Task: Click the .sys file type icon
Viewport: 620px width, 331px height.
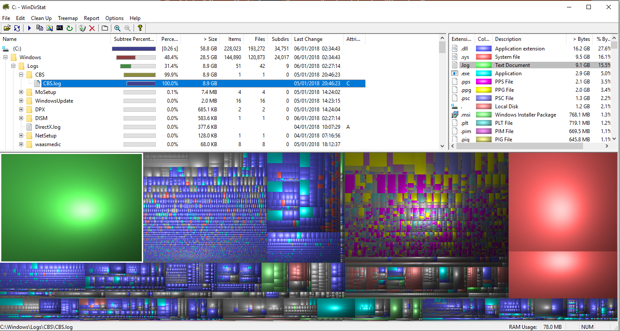Action: [x=455, y=57]
